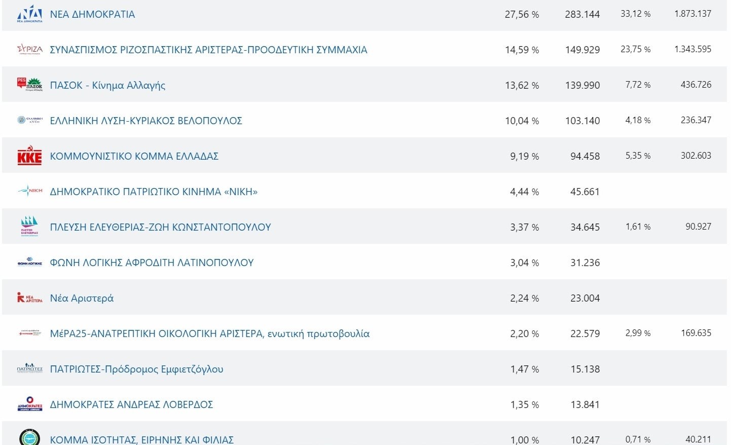731x445 pixels.
Task: Select the ΜέΡΑ25 party name link
Action: pyautogui.click(x=209, y=333)
